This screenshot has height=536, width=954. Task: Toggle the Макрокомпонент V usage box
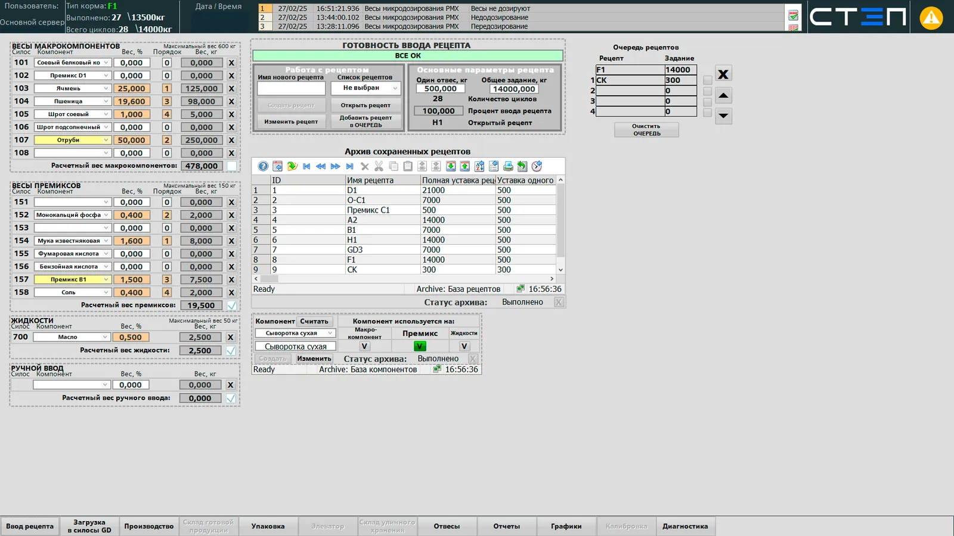tap(364, 346)
